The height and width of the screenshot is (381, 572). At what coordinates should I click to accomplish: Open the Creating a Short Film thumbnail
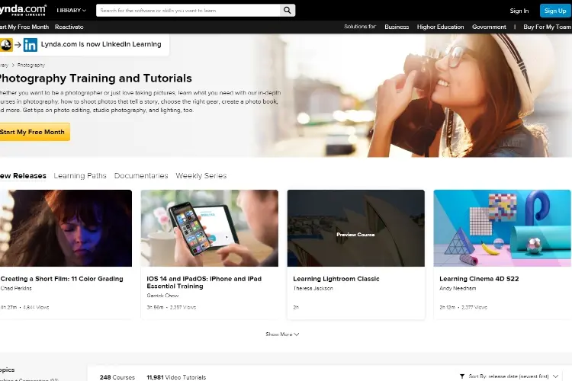tap(66, 228)
